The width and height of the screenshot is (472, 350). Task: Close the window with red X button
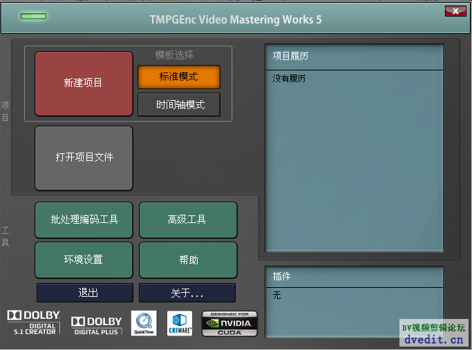click(455, 11)
